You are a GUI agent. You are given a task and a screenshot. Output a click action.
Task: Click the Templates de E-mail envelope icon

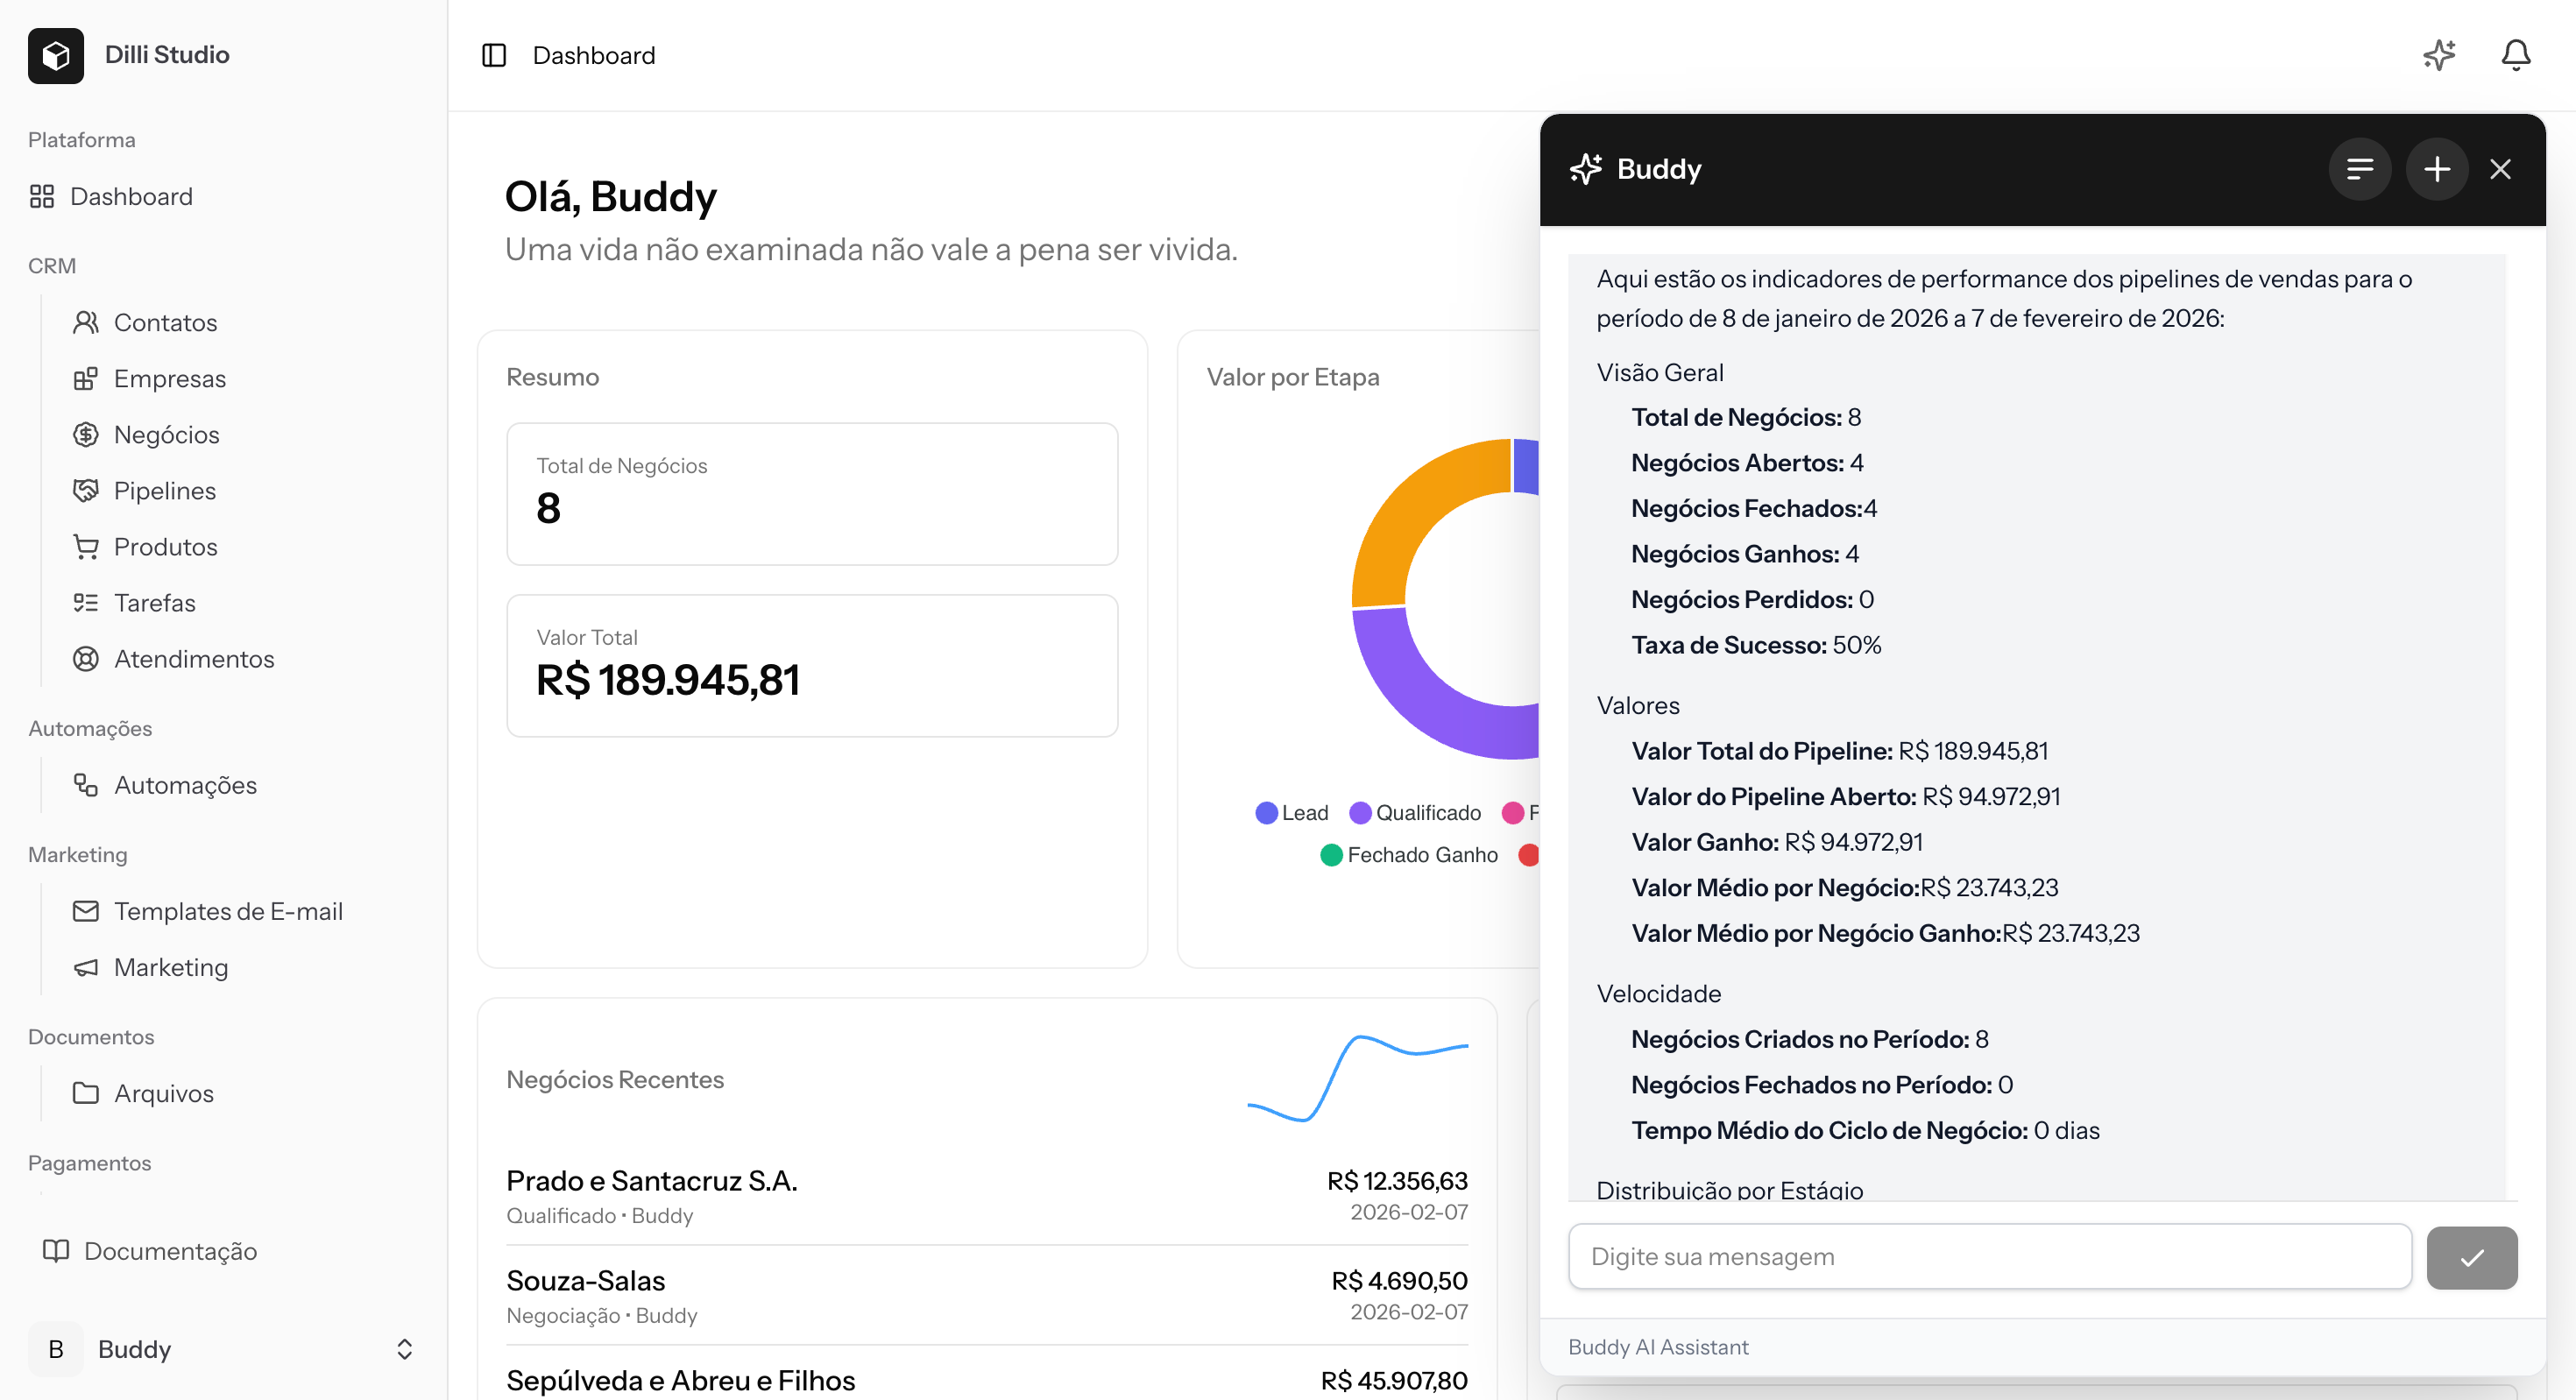[x=86, y=911]
